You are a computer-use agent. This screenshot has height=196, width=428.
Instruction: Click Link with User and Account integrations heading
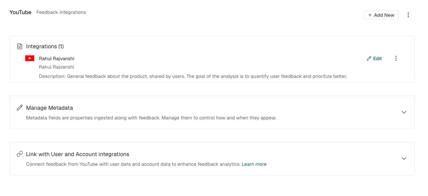tap(78, 154)
